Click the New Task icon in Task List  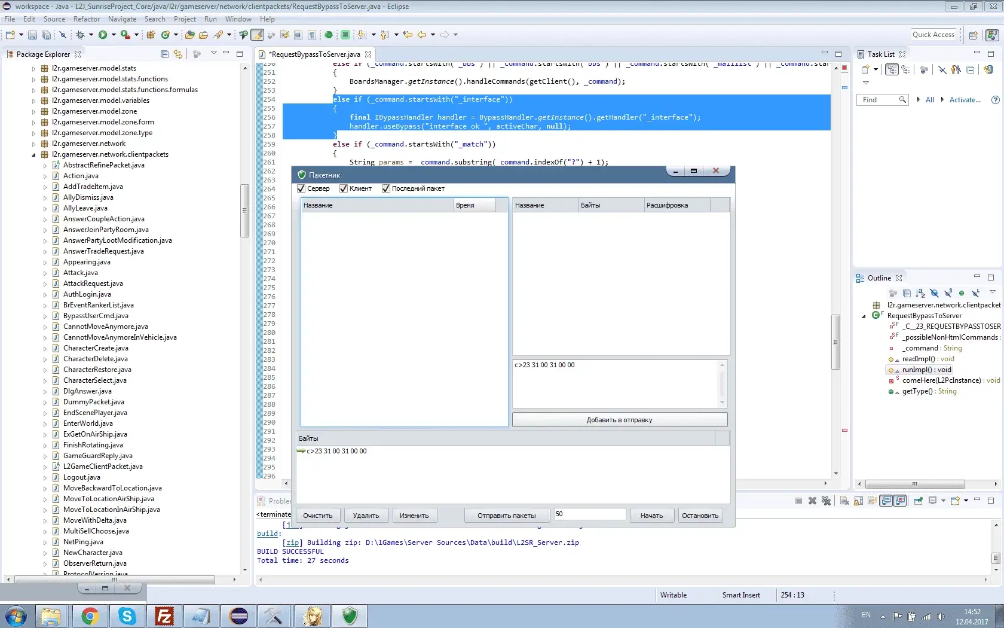coord(865,69)
